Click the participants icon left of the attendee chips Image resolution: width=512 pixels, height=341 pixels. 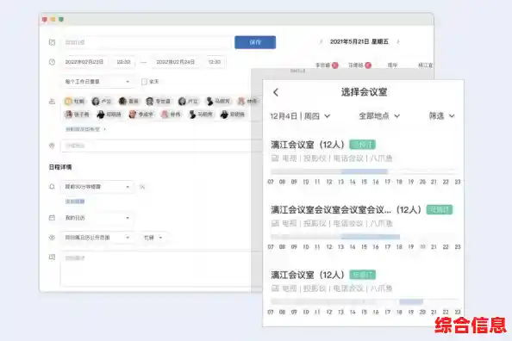coord(52,102)
